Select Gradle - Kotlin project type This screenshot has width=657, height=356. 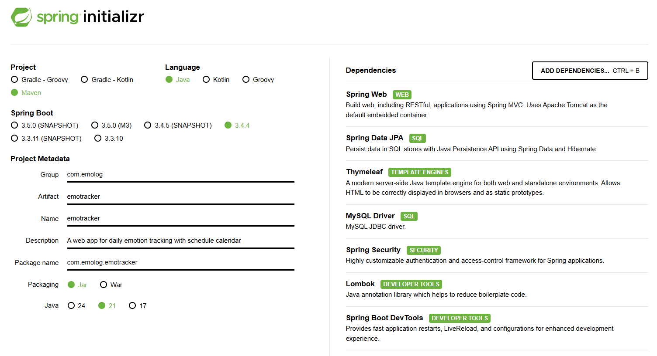[107, 80]
